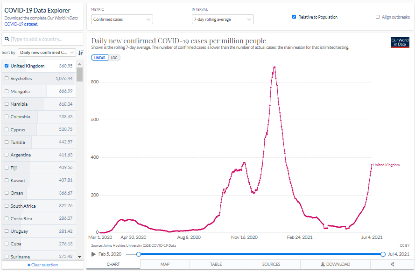Click the Johns Hopkins source text
Screen dimensions: 415x271
click(134, 245)
